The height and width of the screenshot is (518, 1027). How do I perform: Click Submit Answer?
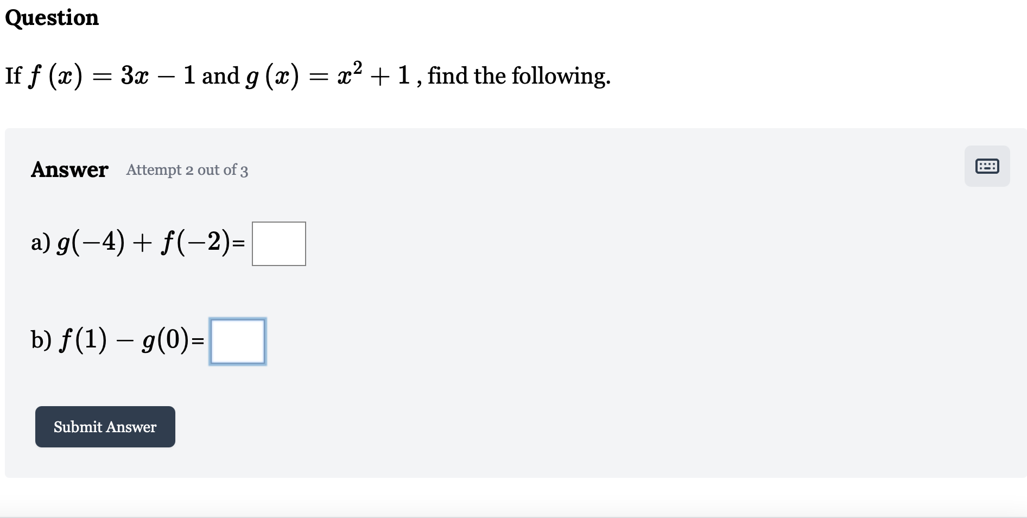(x=105, y=427)
